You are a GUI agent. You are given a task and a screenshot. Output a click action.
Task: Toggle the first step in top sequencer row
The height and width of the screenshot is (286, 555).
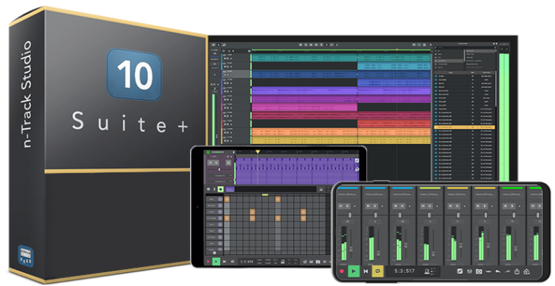[x=227, y=199]
